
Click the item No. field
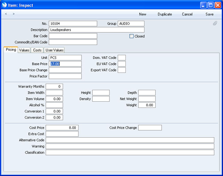point(73,23)
